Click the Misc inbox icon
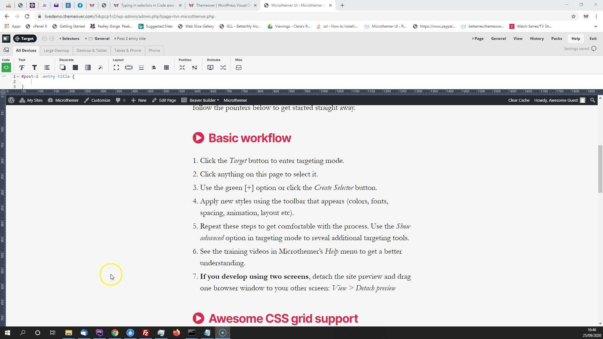The height and width of the screenshot is (339, 603). (x=238, y=67)
